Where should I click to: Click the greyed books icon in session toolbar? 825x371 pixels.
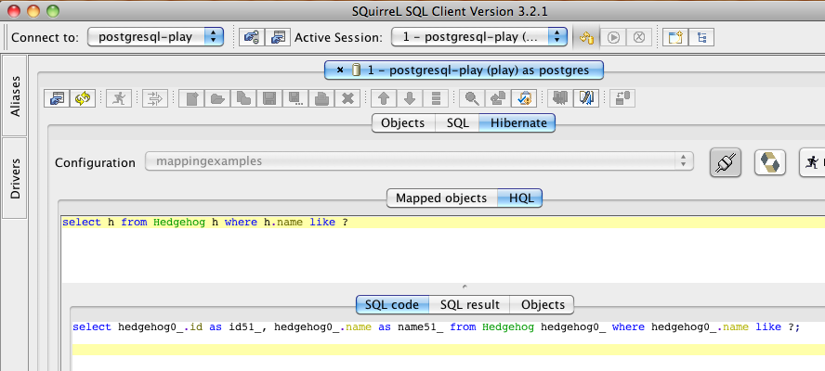pos(560,98)
